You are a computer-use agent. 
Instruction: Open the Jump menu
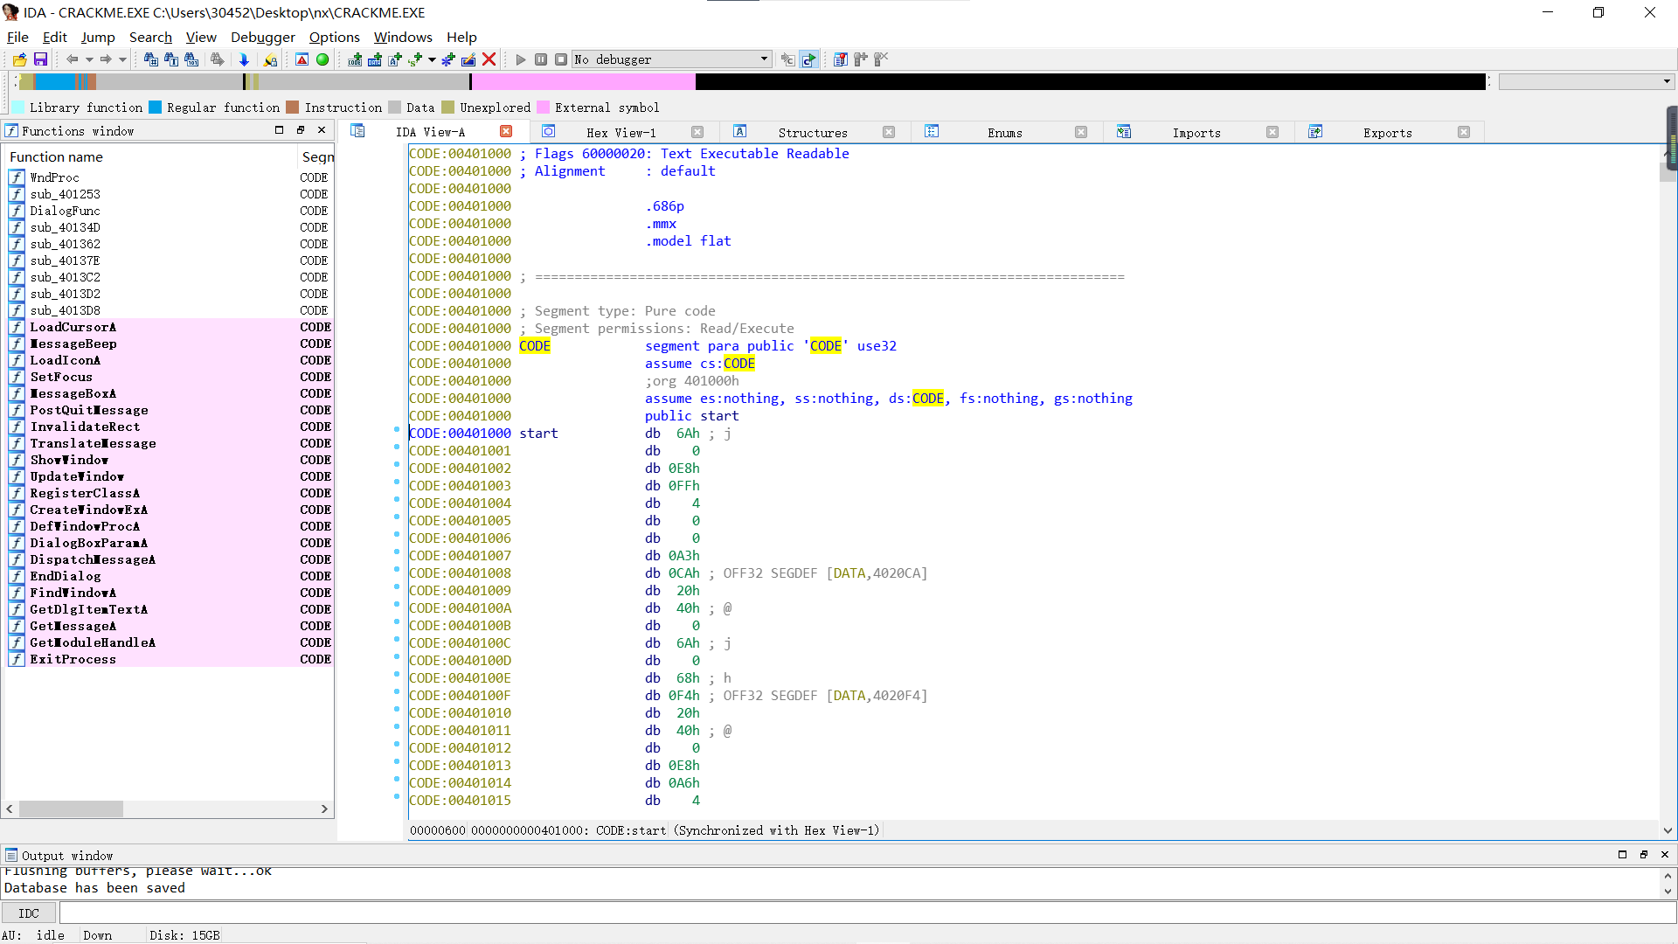point(98,37)
